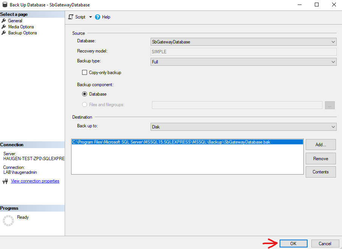Click the filegroups browse ellipsis button
This screenshot has height=249, width=342.
pos(330,105)
